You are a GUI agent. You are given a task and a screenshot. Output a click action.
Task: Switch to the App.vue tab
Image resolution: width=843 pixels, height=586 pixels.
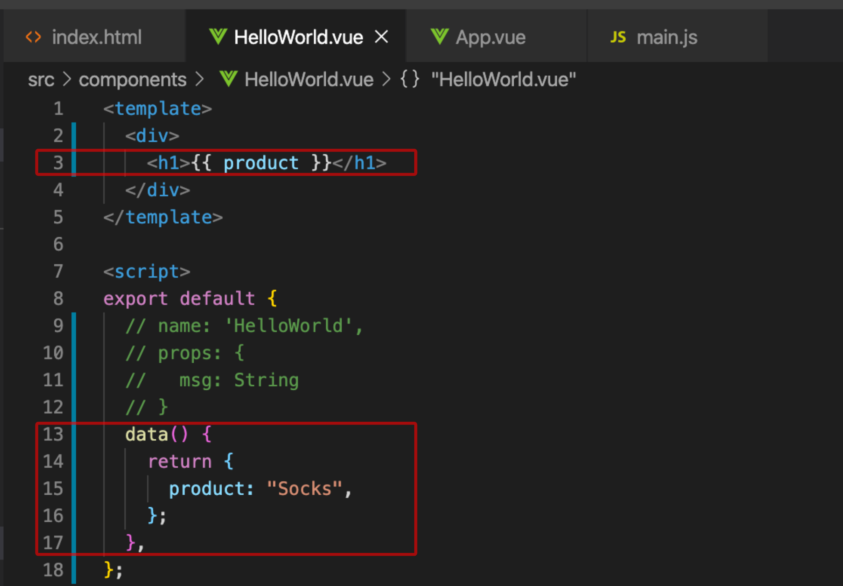[491, 37]
